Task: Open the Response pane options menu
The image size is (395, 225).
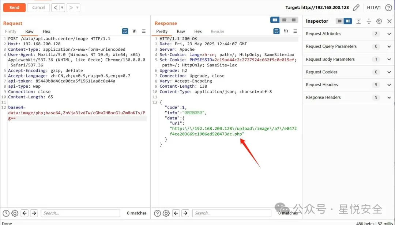Action: (x=295, y=31)
